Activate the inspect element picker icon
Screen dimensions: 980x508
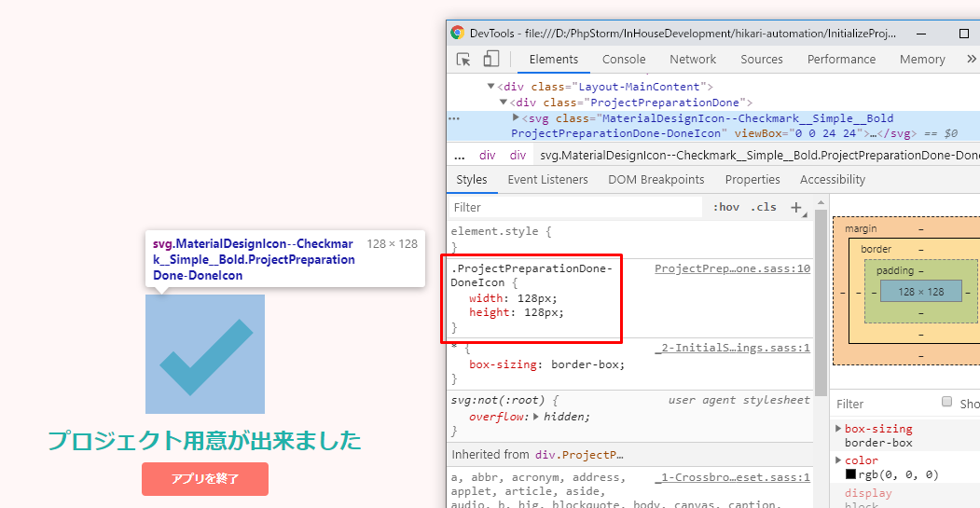click(x=463, y=60)
